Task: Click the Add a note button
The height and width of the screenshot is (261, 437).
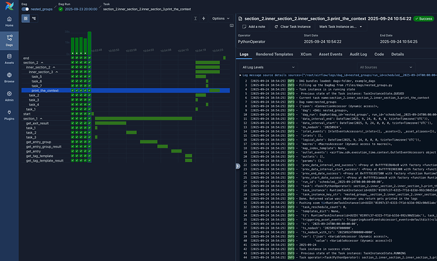Action: (253, 26)
